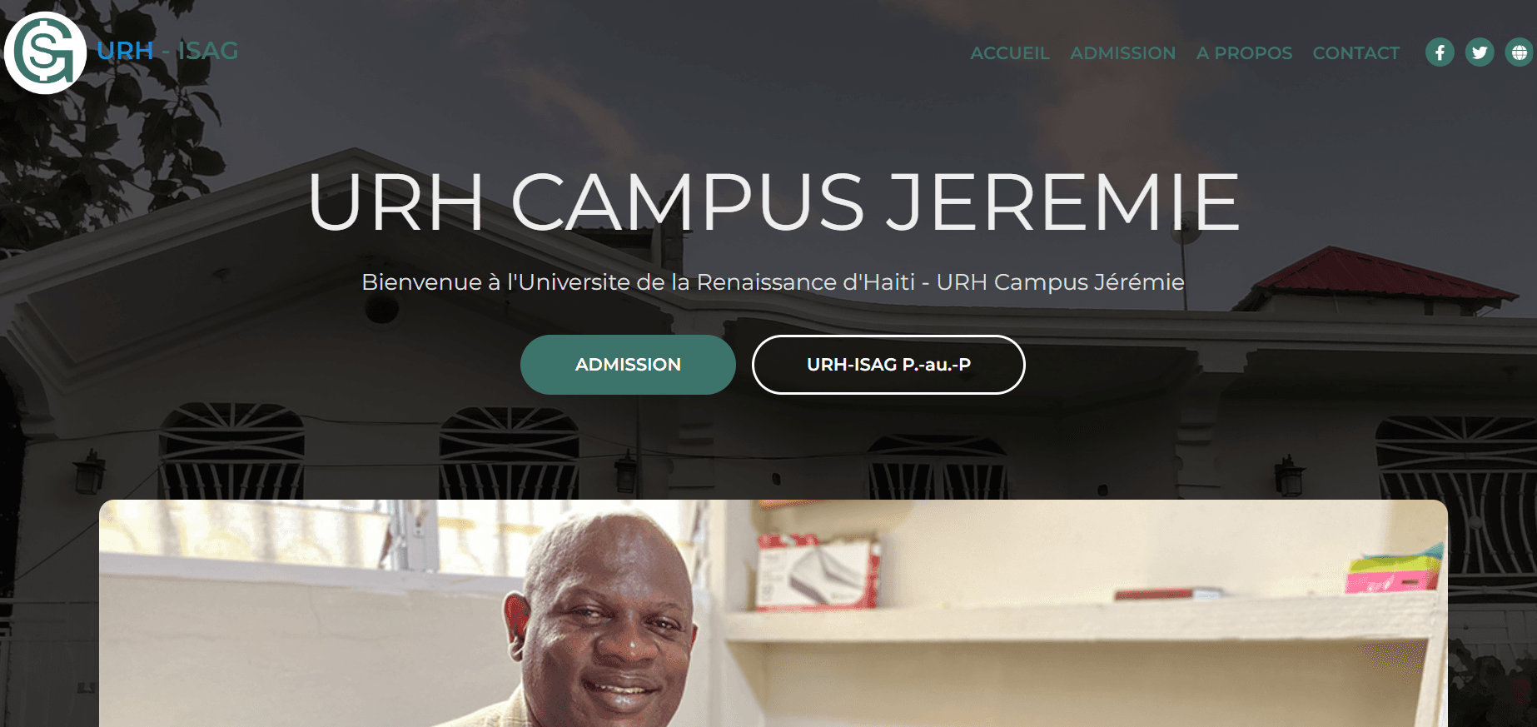Screen dimensions: 1537x727
Task: Click the Bienvenue welcome subtitle text
Action: coord(773,282)
